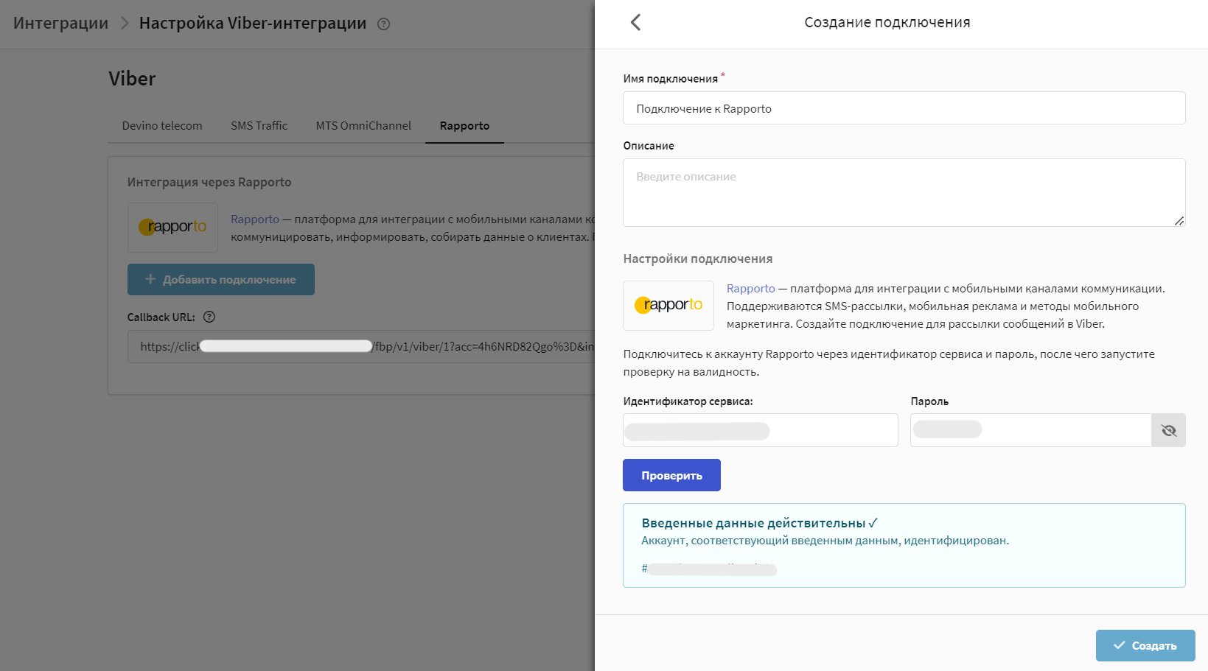Click the Добавить подключение button
The image size is (1208, 671).
(x=220, y=280)
